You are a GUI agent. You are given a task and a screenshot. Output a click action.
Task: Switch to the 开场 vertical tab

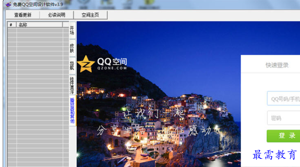[72, 30]
